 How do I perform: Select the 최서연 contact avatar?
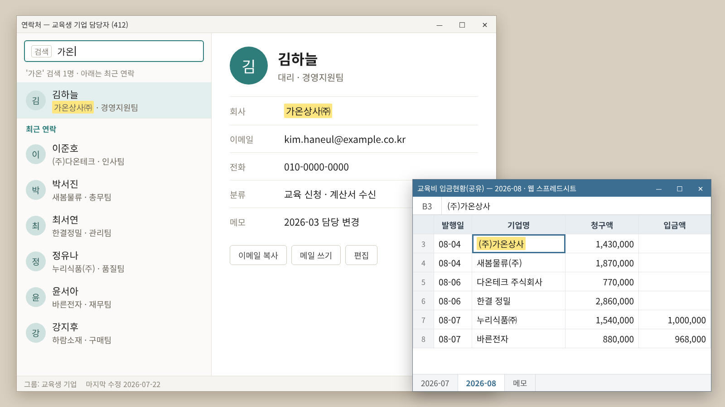36,226
